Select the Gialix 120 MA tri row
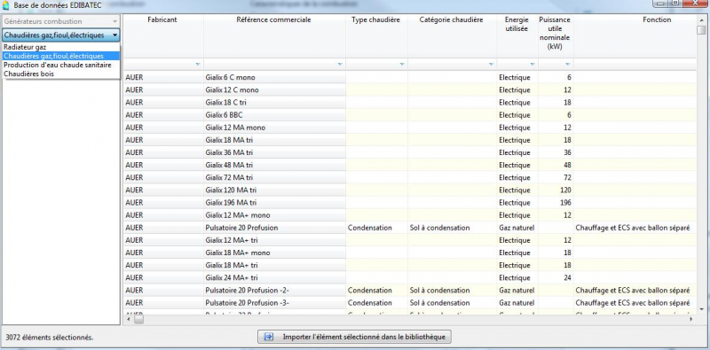 coord(409,190)
